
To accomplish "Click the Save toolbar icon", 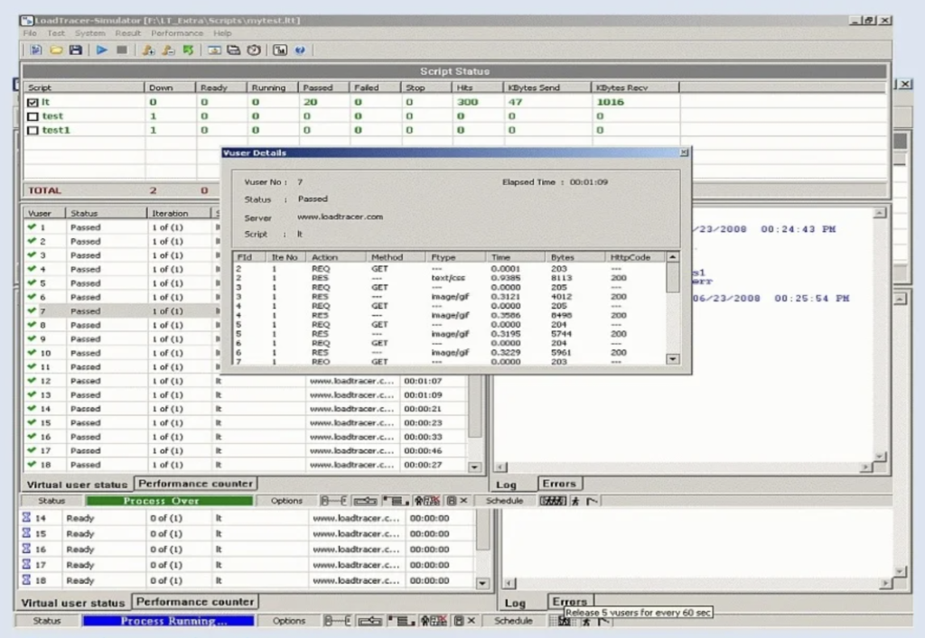I will (76, 50).
